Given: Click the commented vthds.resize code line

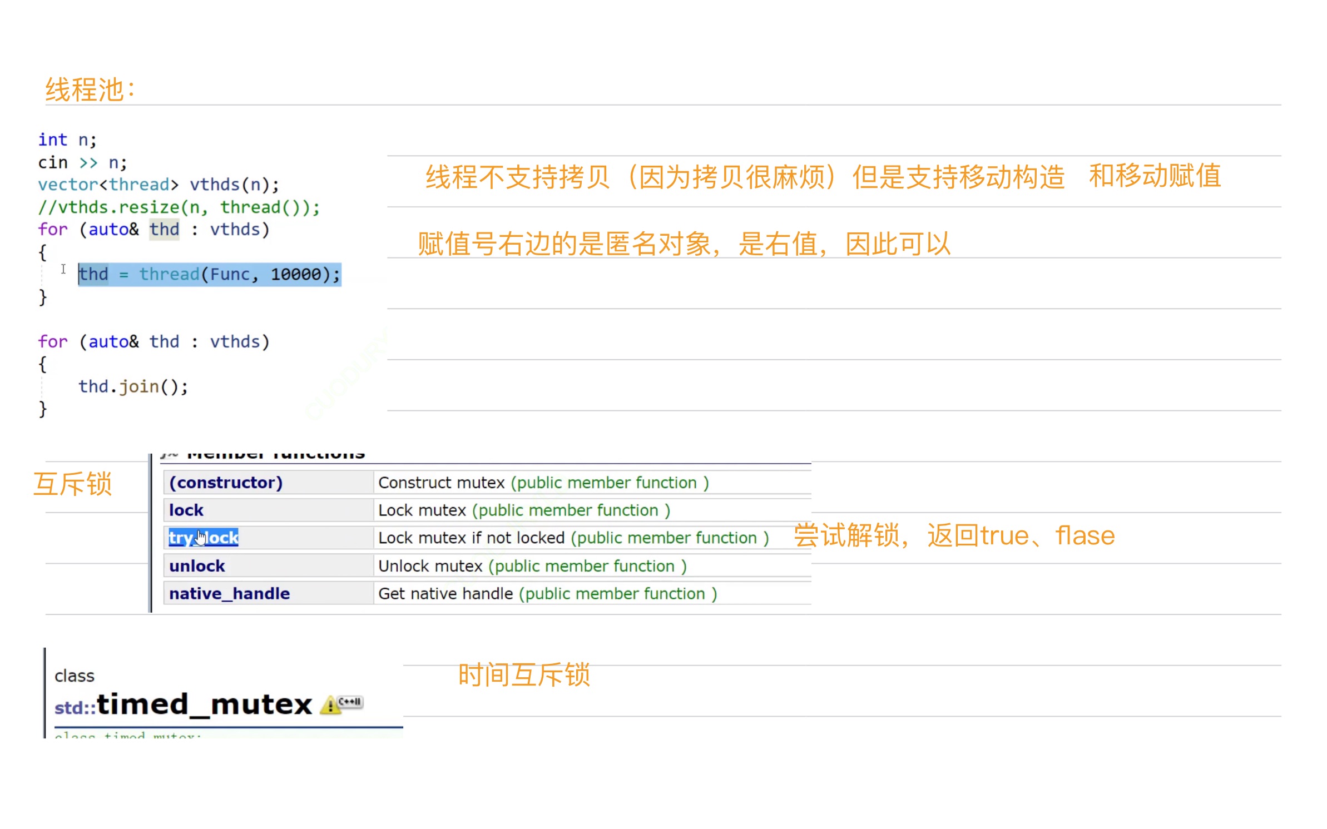Looking at the screenshot, I should click(x=179, y=207).
